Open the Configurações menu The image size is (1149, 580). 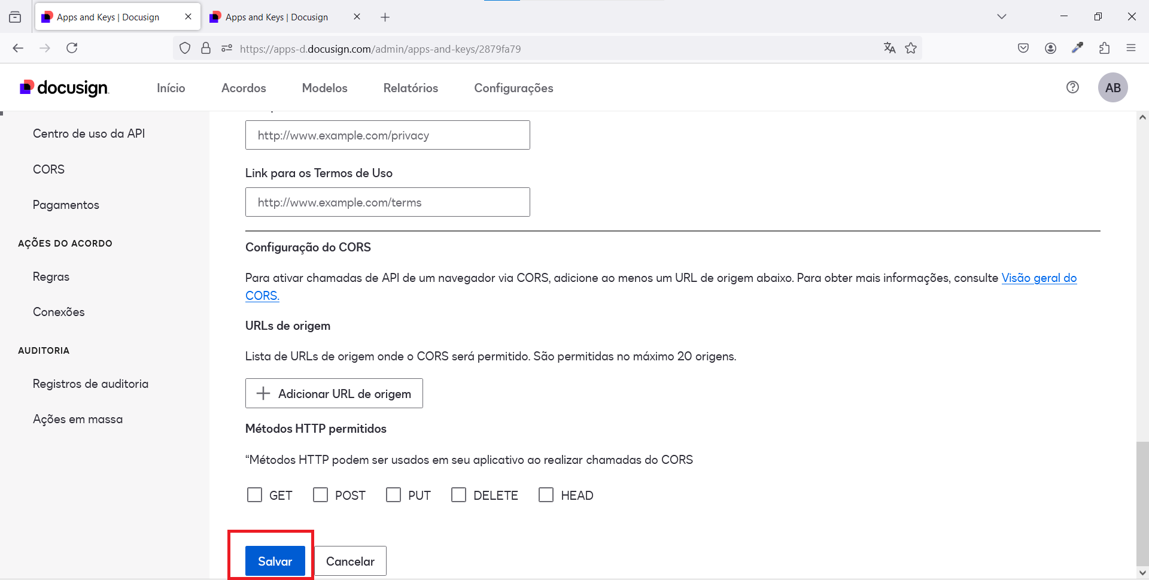pos(513,88)
